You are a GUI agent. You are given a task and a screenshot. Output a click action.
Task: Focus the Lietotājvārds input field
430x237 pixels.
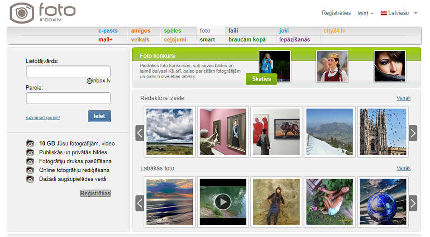68,71
